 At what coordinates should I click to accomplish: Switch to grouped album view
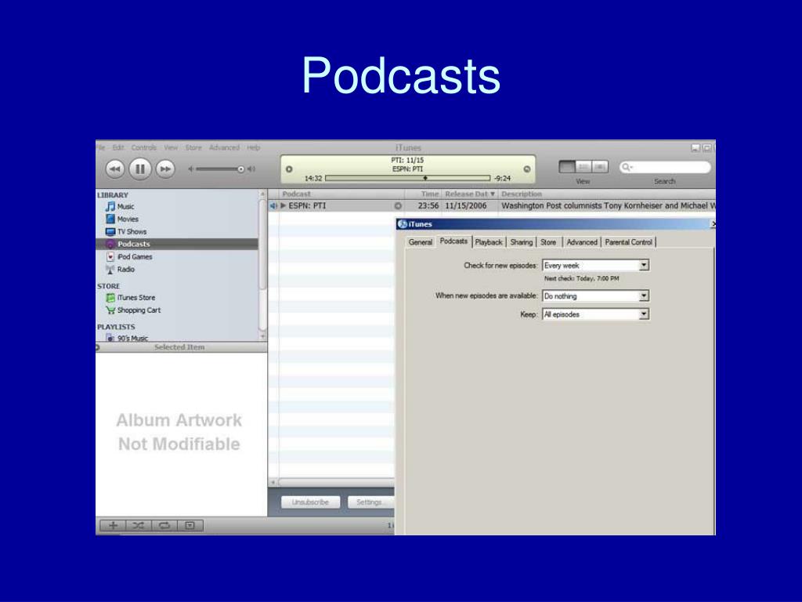583,167
